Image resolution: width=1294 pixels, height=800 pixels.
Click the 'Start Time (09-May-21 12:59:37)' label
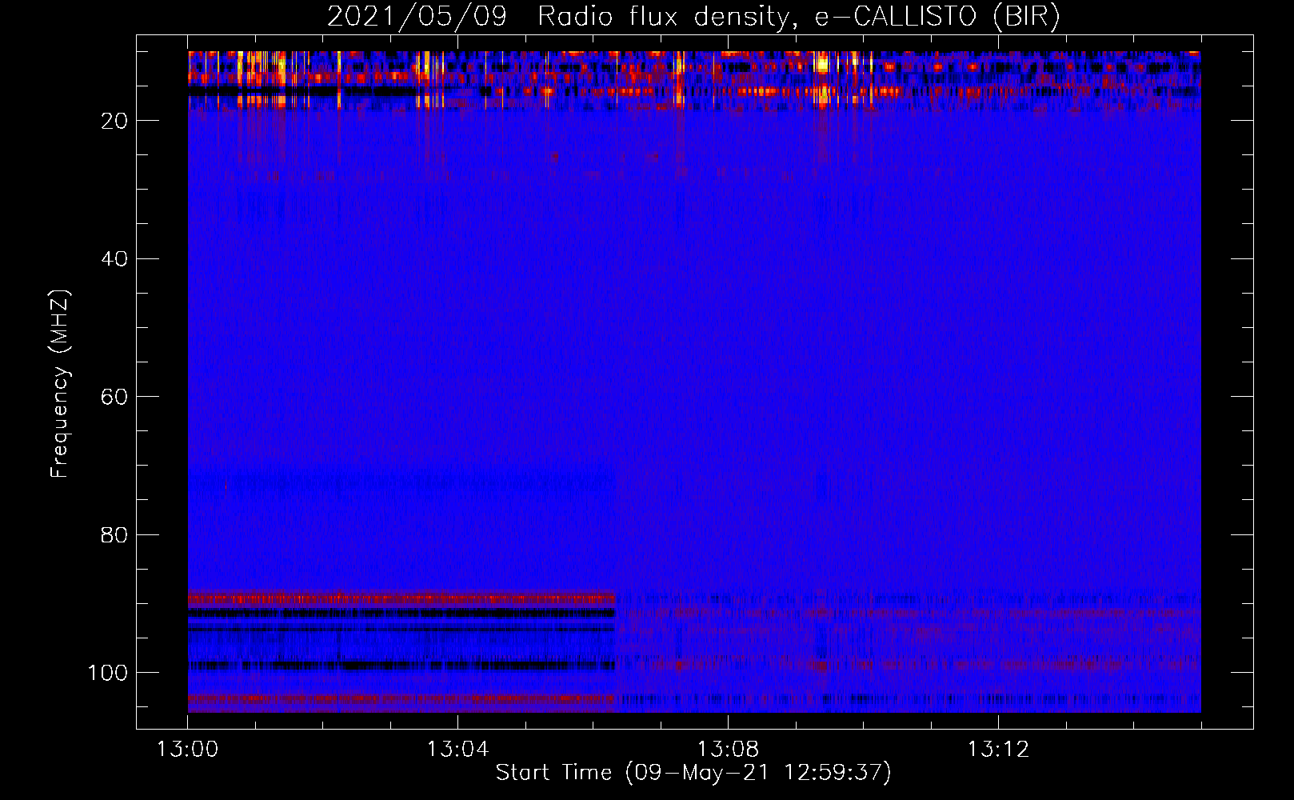tap(693, 773)
